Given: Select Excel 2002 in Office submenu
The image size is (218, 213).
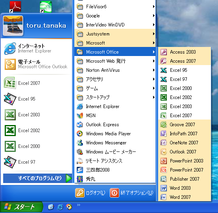Looking at the screenshot, I should [x=185, y=97].
